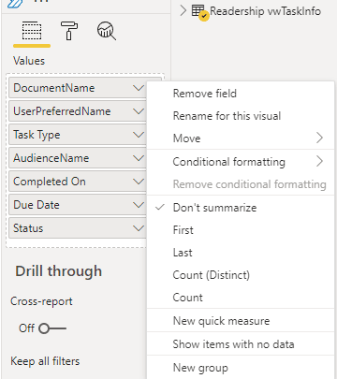Choose New group menu entry

tap(241, 368)
